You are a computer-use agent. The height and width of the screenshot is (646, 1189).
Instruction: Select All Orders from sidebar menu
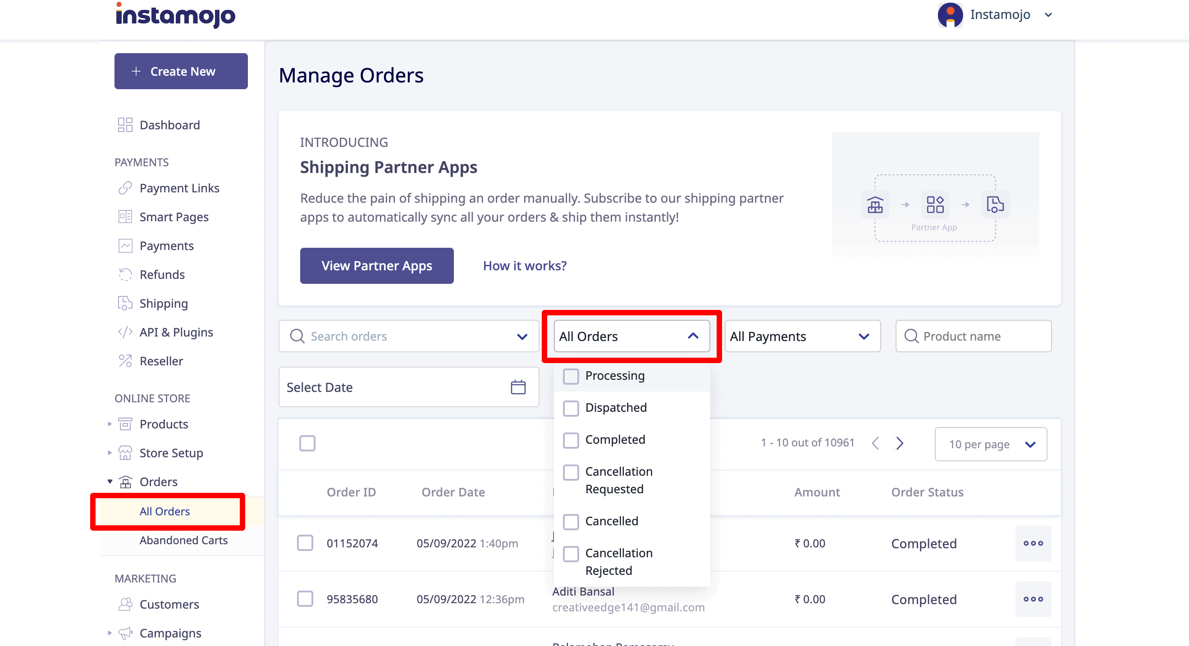tap(165, 511)
